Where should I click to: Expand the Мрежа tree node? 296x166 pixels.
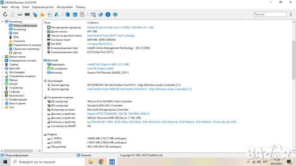[2, 80]
